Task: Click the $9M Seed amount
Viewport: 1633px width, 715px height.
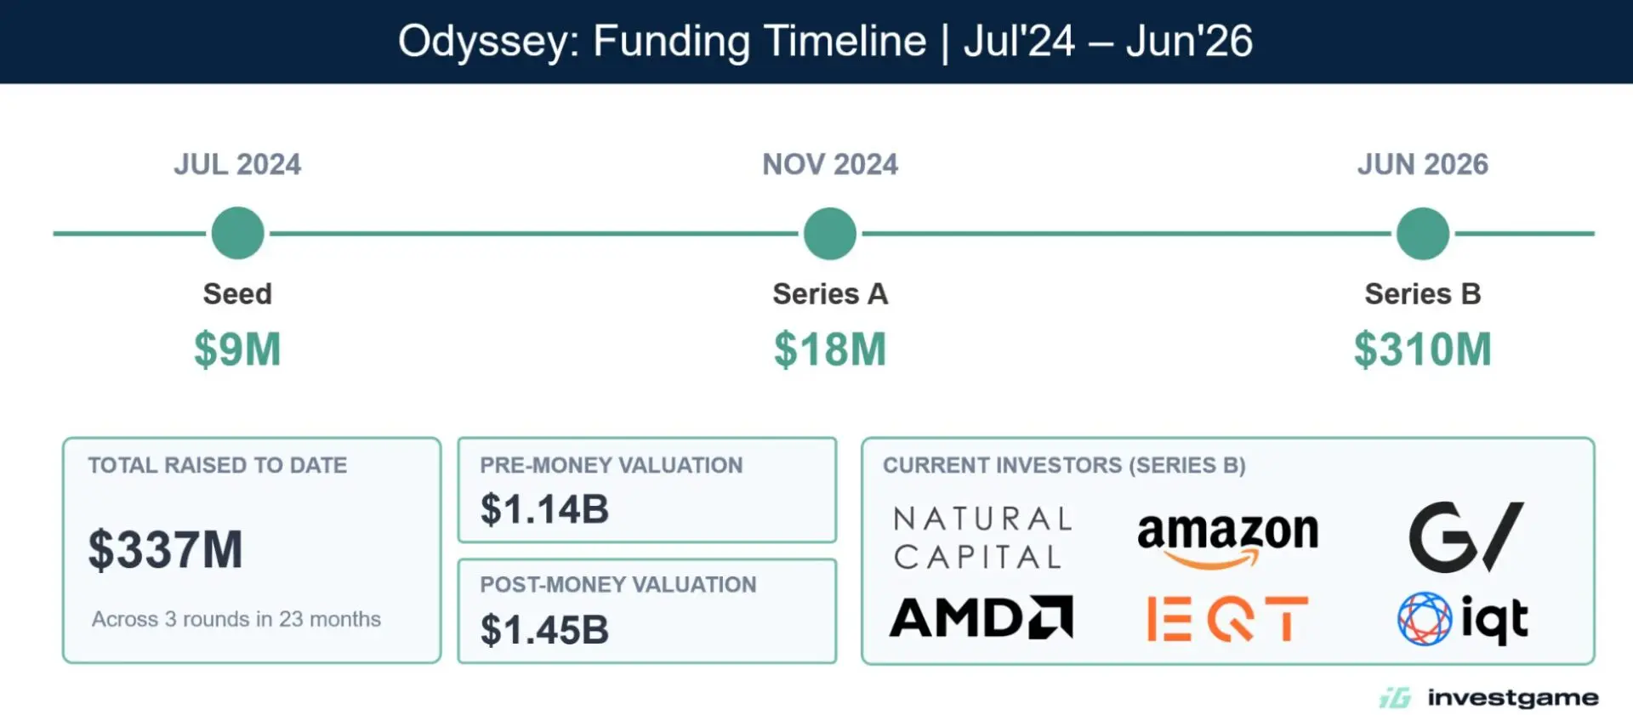Action: click(x=237, y=349)
